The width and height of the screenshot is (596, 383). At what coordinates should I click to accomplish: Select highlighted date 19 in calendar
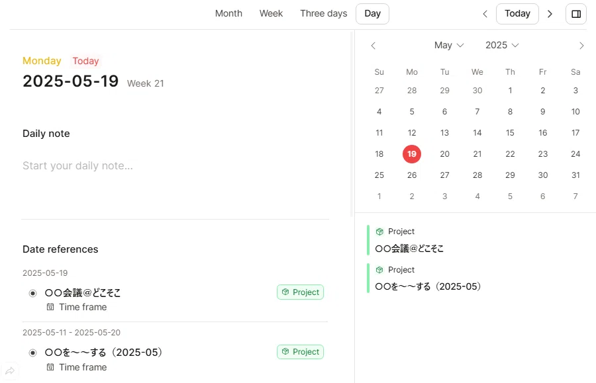pos(412,154)
